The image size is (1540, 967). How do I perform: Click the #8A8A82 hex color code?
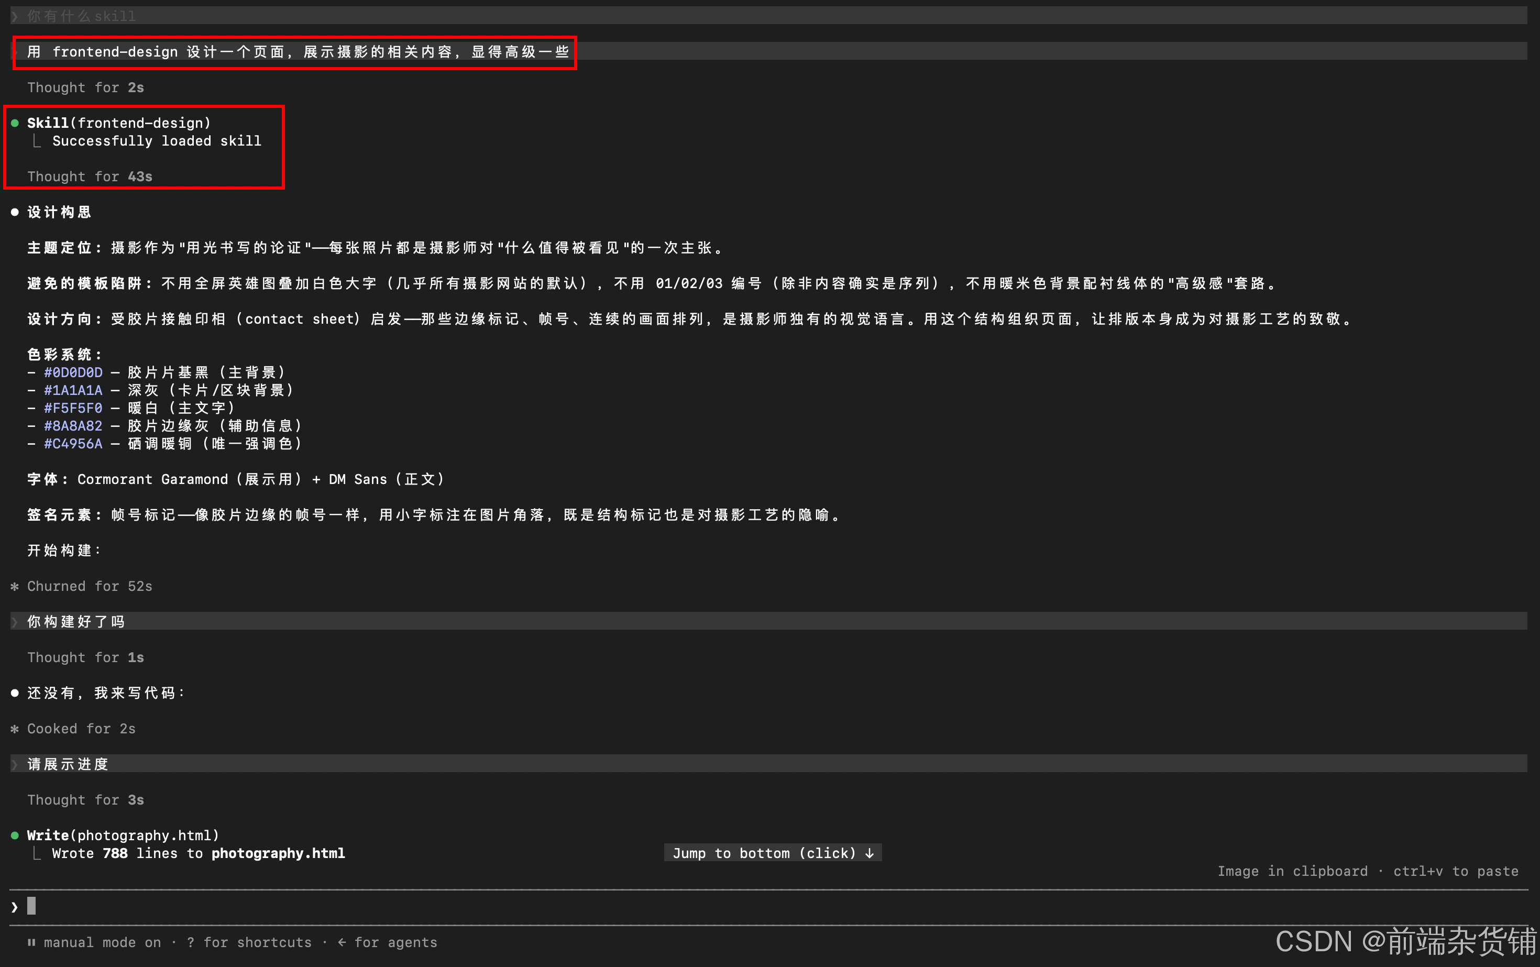pos(73,426)
